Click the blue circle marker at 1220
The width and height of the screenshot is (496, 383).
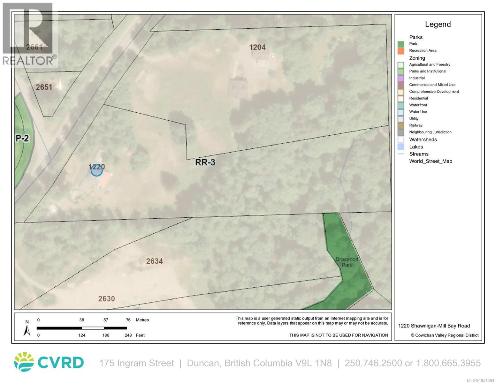pyautogui.click(x=96, y=170)
